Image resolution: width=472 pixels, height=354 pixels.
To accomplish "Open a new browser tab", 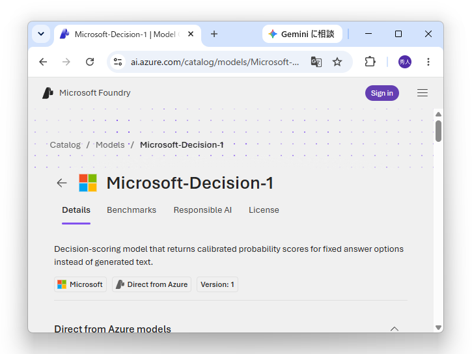I will tap(214, 34).
